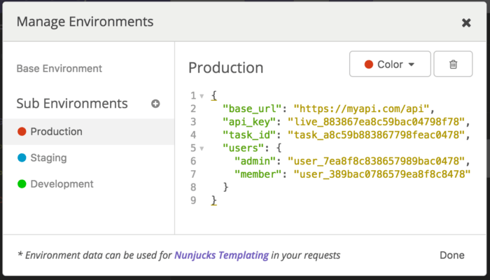Click the api_key value in the editor
Screen dimensions: 490x280
point(376,122)
